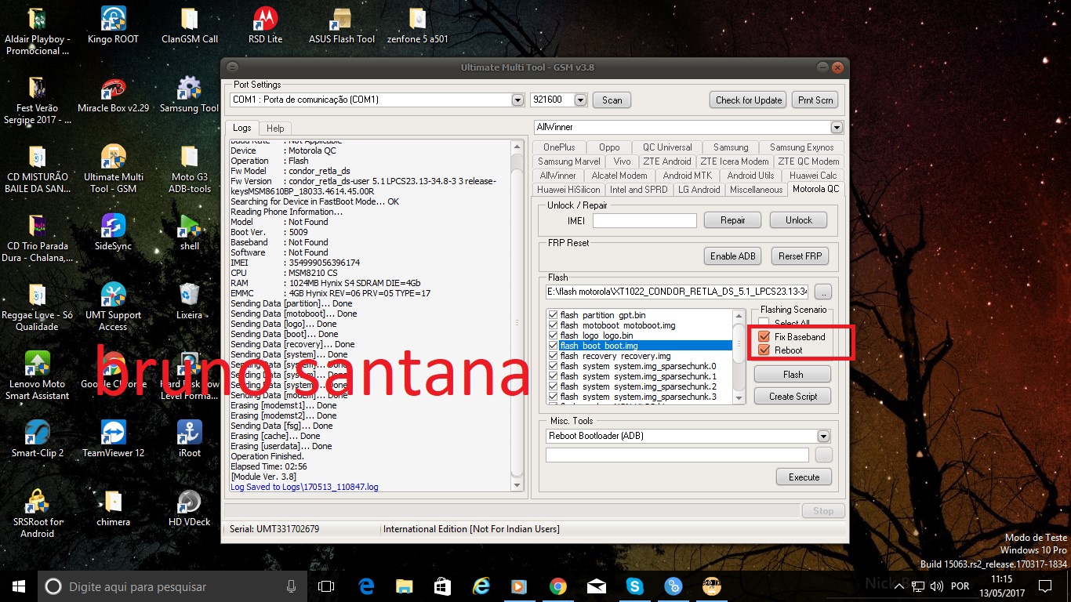Expand the COM1 port dropdown
The image size is (1071, 602).
coord(517,100)
